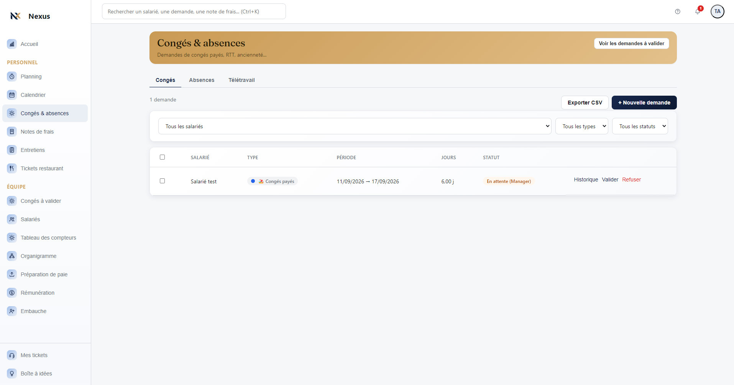Click the Congés payés type badge
The width and height of the screenshot is (734, 385).
[273, 181]
